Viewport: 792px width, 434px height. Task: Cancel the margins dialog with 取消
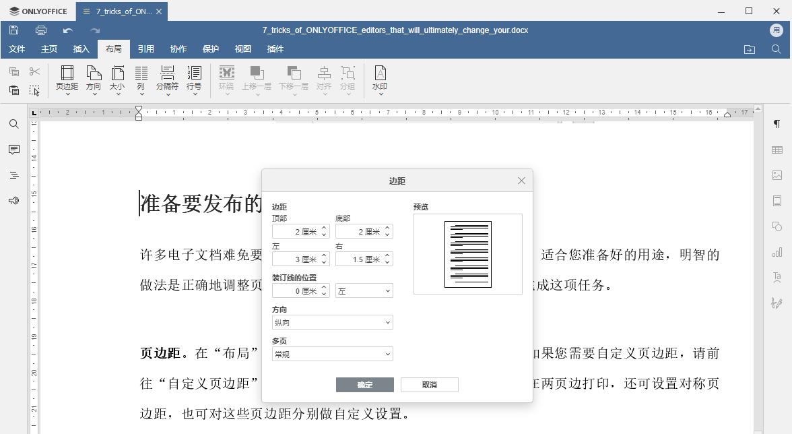point(429,384)
